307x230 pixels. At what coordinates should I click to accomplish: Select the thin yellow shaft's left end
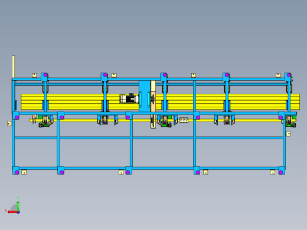[x=31, y=120]
